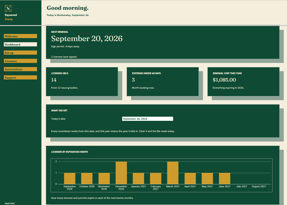Click the October 2026 chart bar
The height and width of the screenshot is (205, 287).
click(x=87, y=178)
